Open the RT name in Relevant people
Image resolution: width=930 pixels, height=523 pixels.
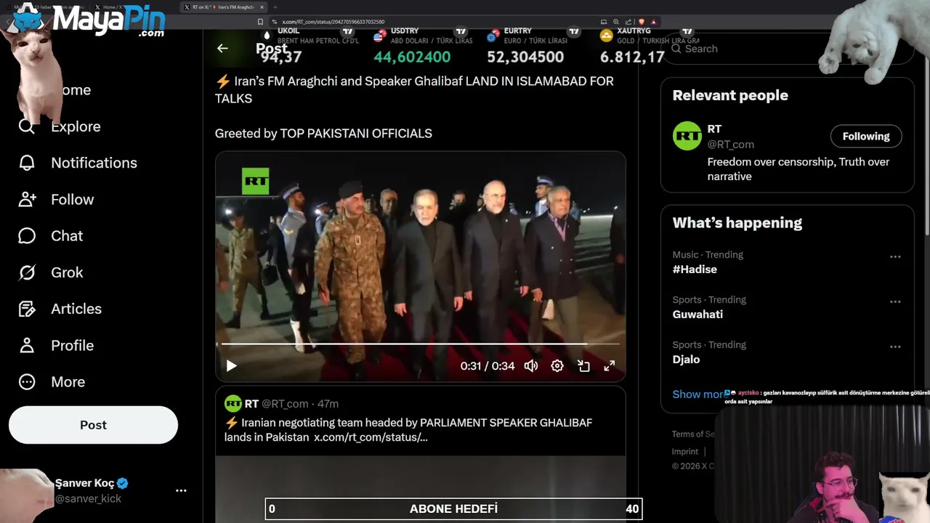pos(714,129)
